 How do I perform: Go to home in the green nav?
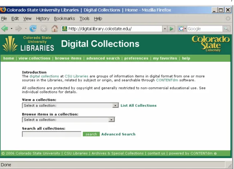[x=9, y=58]
